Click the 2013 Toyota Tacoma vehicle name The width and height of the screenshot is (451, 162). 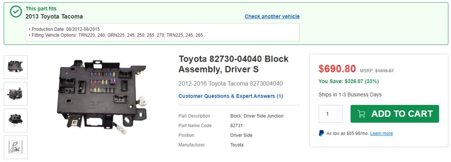(54, 17)
